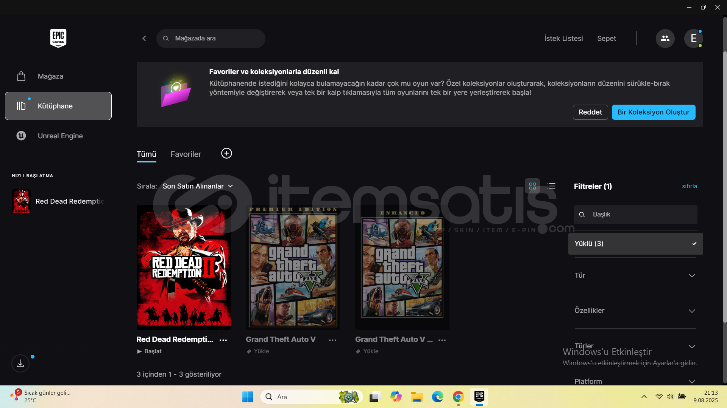Add a new collection with plus icon
727x408 pixels.
pos(226,153)
